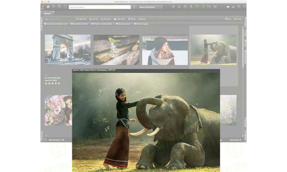Open the globe icon in top toolbar
The height and width of the screenshot is (172, 287).
click(59, 7)
